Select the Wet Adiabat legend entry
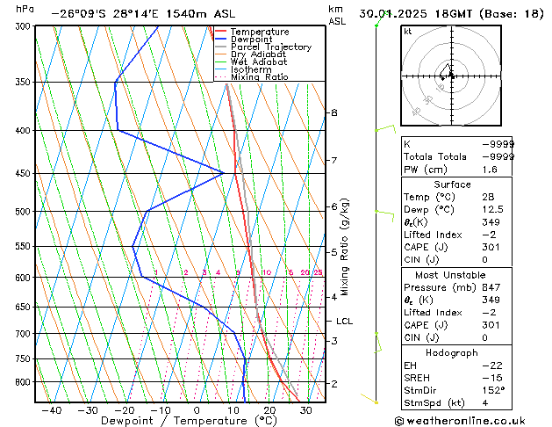Viewport: 552px width, 427px height. pyautogui.click(x=259, y=62)
